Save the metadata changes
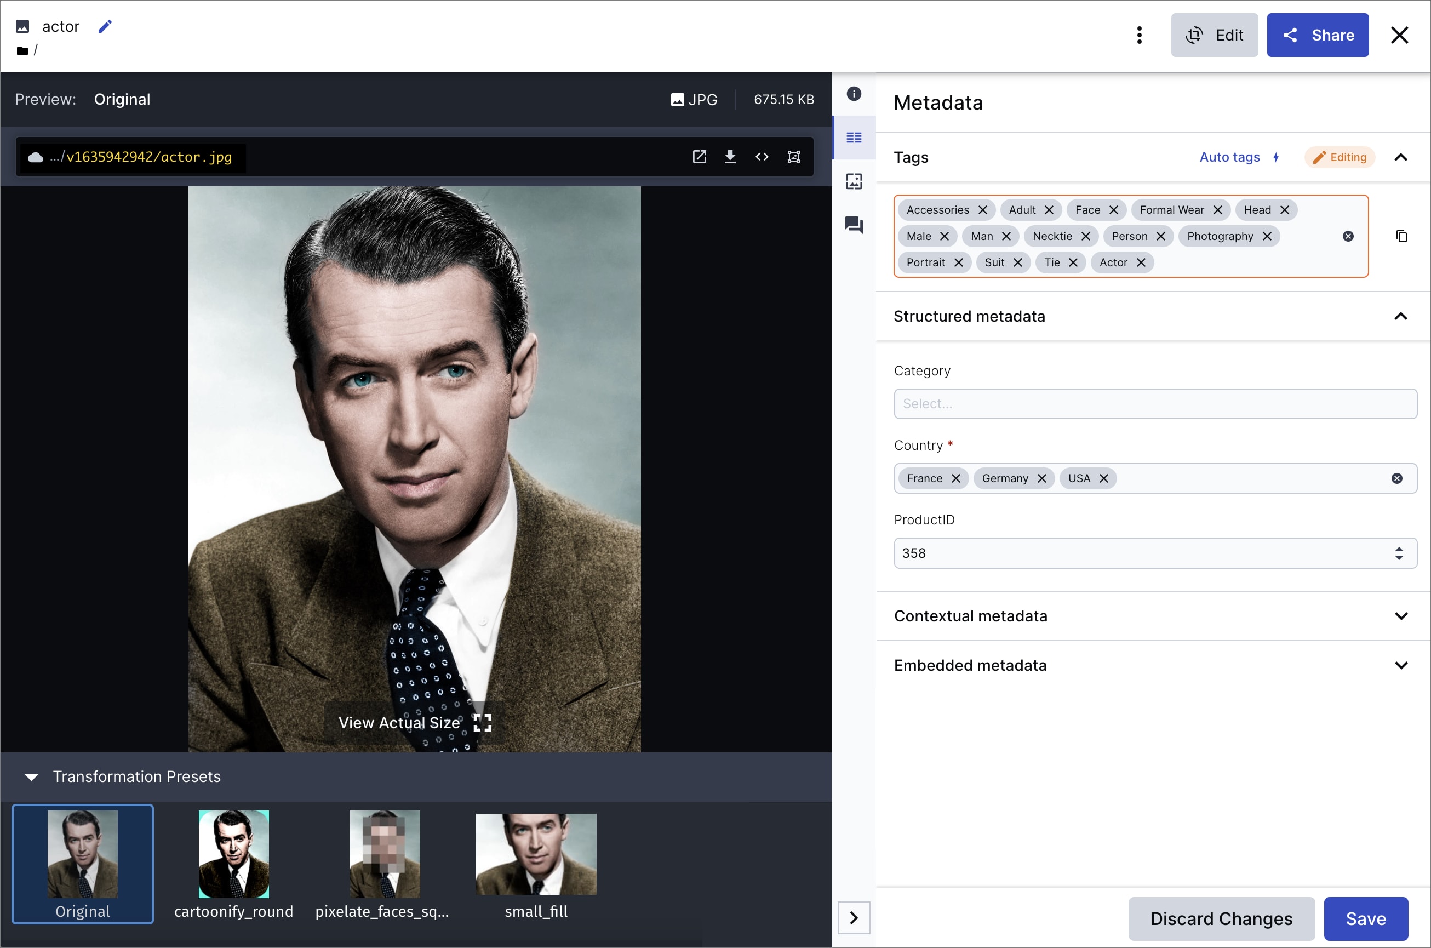 coord(1366,918)
